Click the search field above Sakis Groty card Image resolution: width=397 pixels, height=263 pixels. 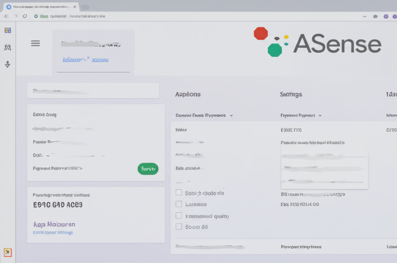[93, 90]
